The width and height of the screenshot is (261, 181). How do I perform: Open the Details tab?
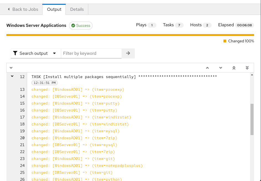77,9
